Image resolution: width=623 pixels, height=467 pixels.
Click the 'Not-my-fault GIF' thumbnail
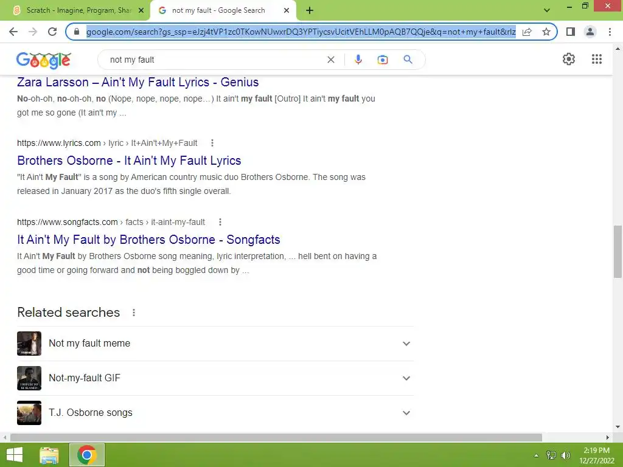(x=29, y=378)
